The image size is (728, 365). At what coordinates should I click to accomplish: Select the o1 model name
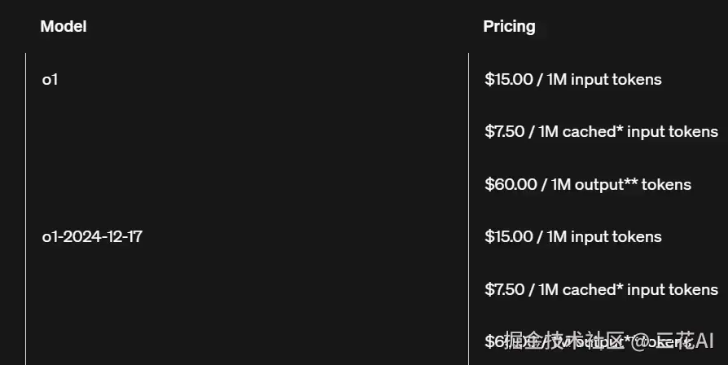(x=50, y=80)
